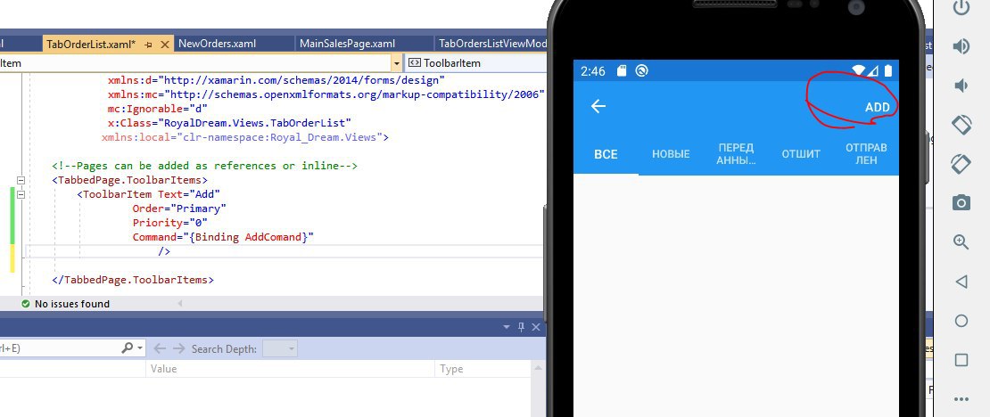Image resolution: width=990 pixels, height=417 pixels.
Task: Tap the back arrow in the app bar
Action: click(598, 107)
